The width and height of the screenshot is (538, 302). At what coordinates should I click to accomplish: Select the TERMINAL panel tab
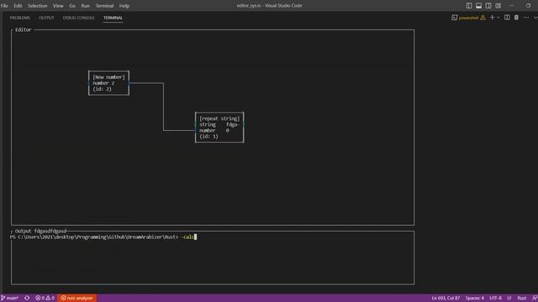pyautogui.click(x=113, y=18)
